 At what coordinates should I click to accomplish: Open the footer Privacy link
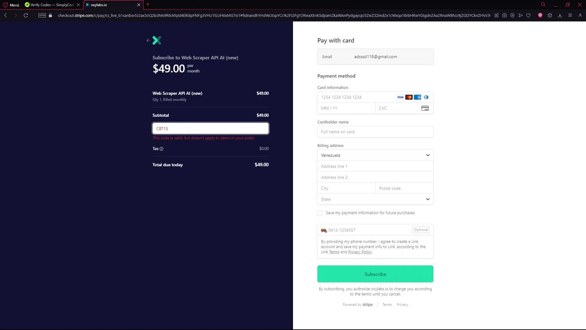[x=402, y=305]
